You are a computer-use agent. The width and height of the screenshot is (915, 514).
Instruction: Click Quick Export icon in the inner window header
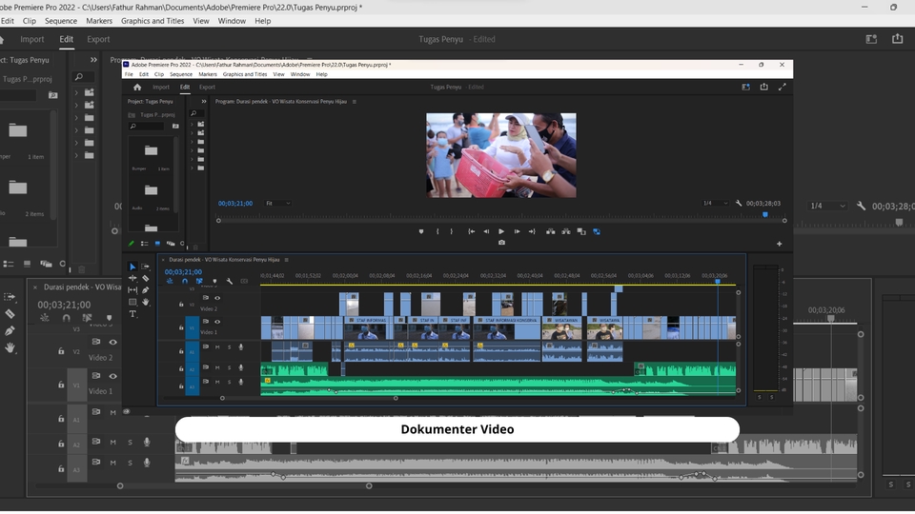click(764, 87)
